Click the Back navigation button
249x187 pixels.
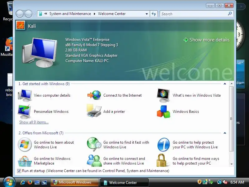20,14
